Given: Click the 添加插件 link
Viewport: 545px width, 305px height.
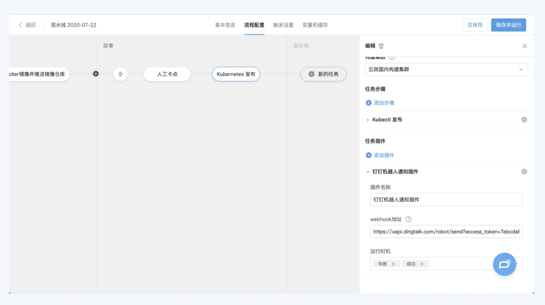Looking at the screenshot, I should click(384, 155).
